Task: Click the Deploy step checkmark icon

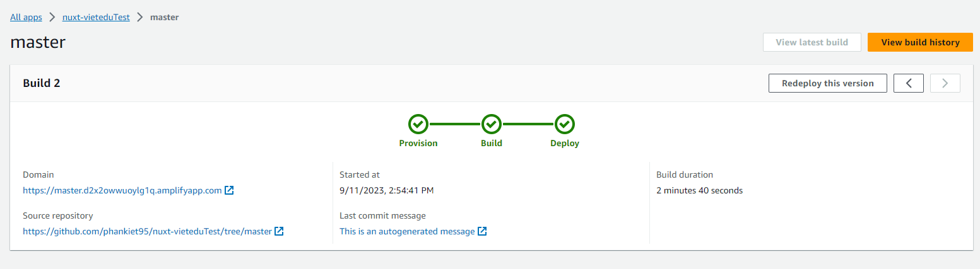Action: coord(565,124)
